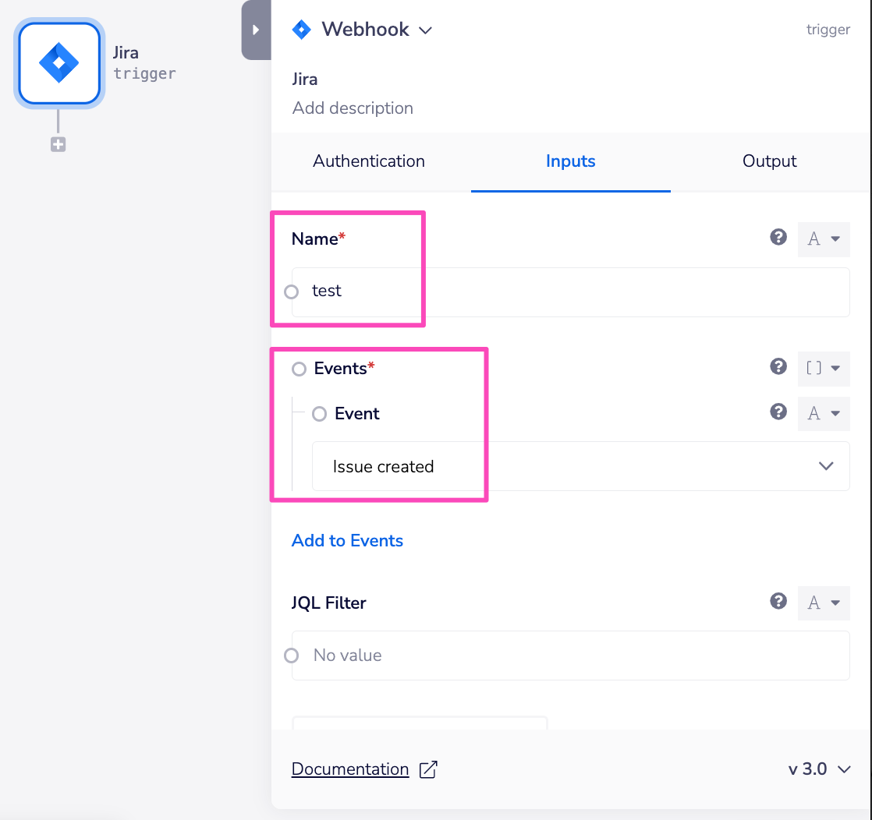This screenshot has height=820, width=872.
Task: Open the help icon next to JQL Filter
Action: 778,602
